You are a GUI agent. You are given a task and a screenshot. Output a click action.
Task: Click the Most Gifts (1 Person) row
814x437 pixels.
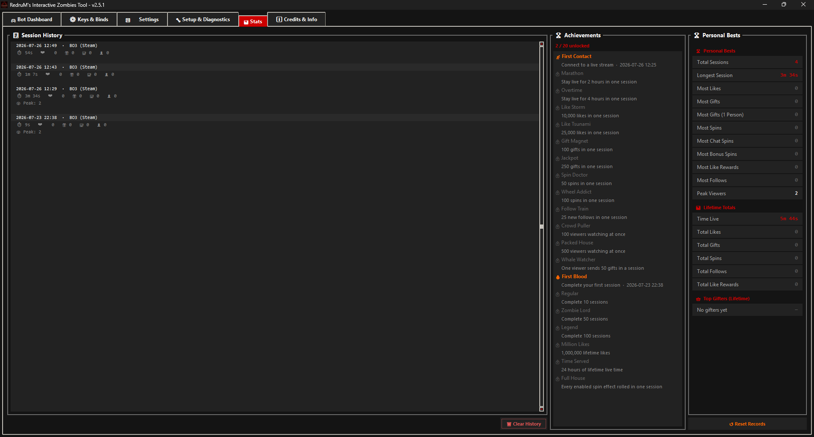[747, 115]
